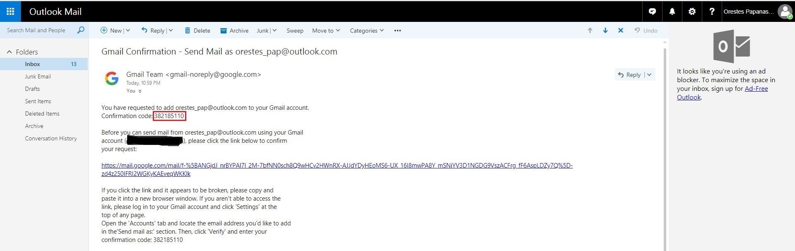Go to previous message up arrow
The height and width of the screenshot is (251, 795).
pyautogui.click(x=590, y=30)
